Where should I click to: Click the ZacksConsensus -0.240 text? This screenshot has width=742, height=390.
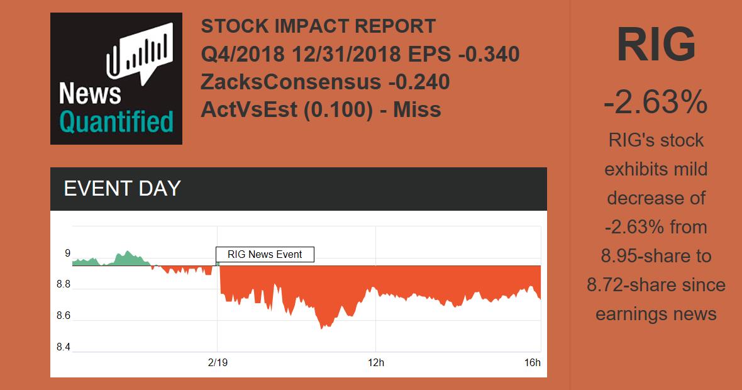325,82
